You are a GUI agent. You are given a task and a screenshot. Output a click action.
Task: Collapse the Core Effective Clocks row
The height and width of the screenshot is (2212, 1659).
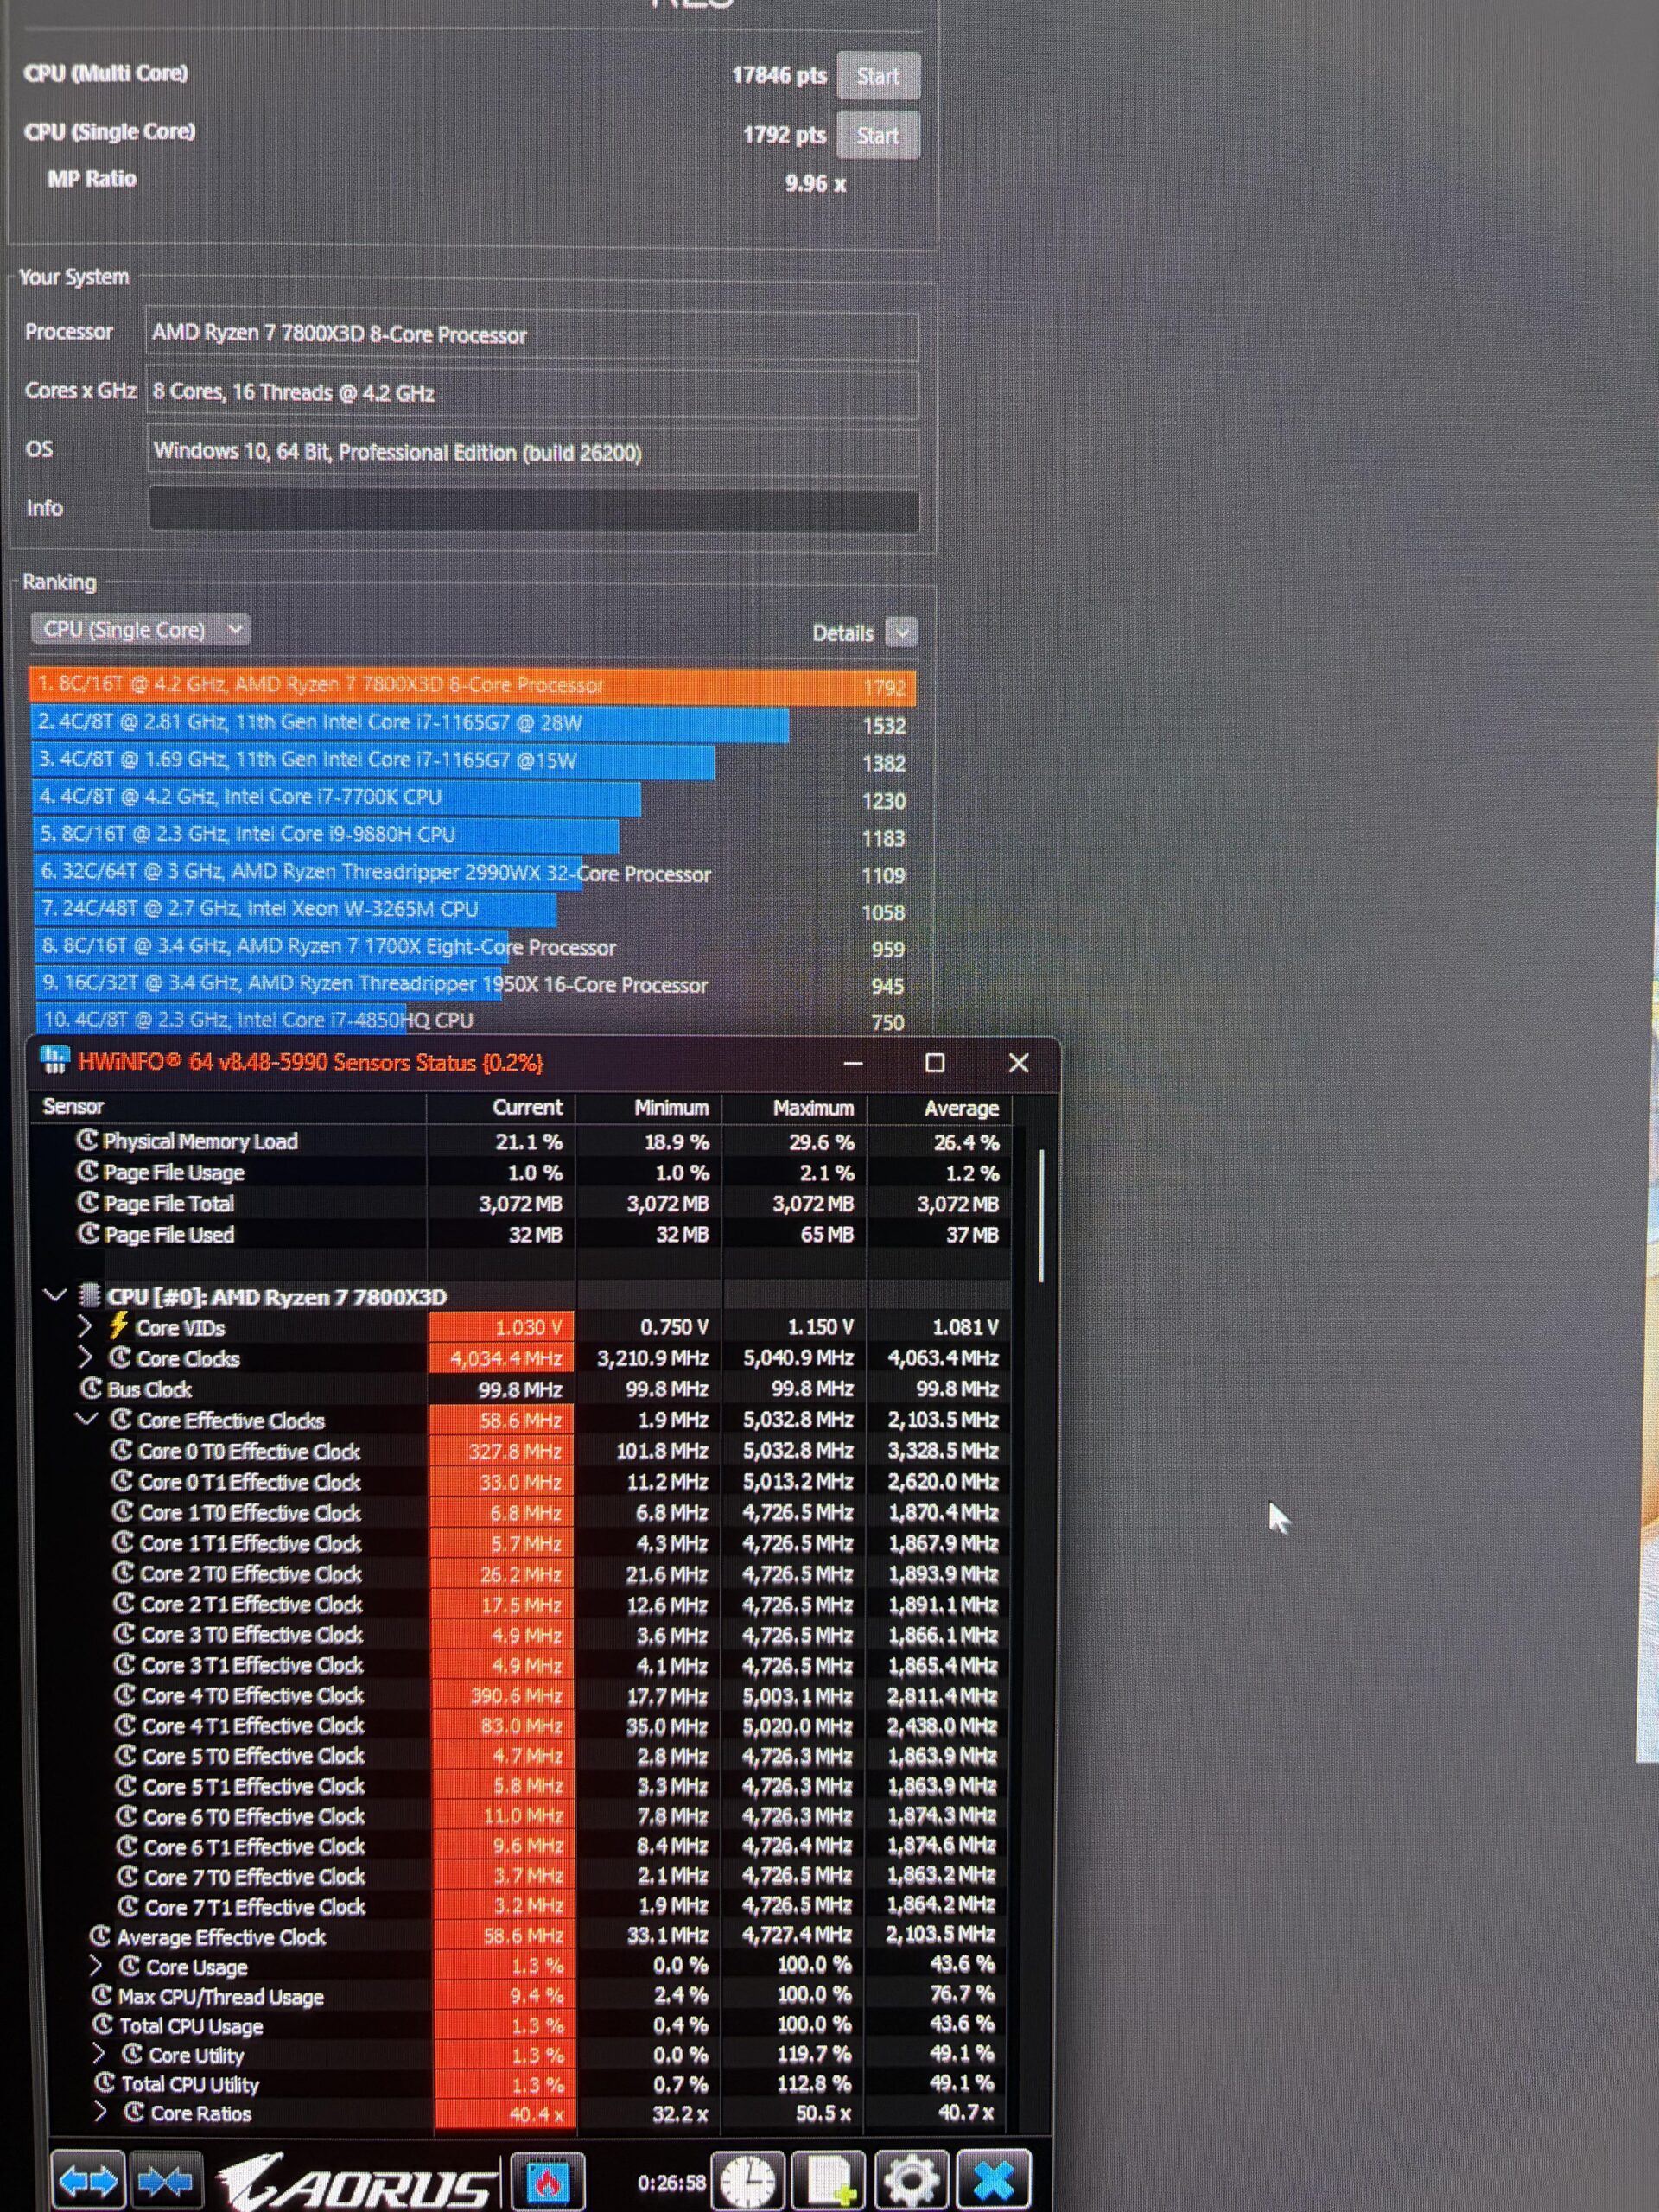[x=87, y=1420]
